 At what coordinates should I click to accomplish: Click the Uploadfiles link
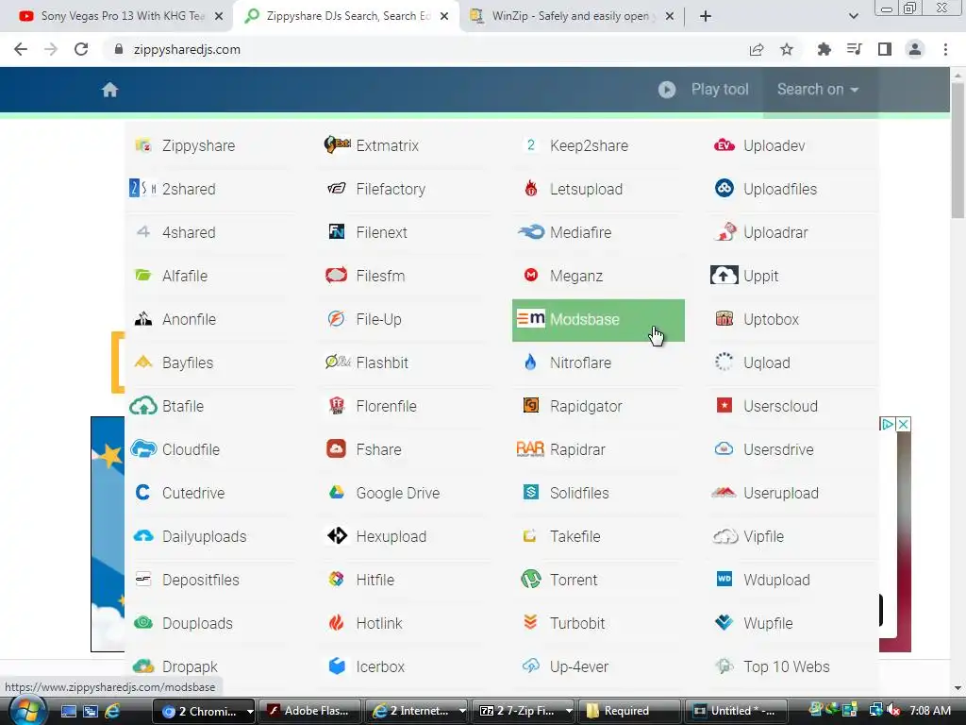pyautogui.click(x=780, y=189)
